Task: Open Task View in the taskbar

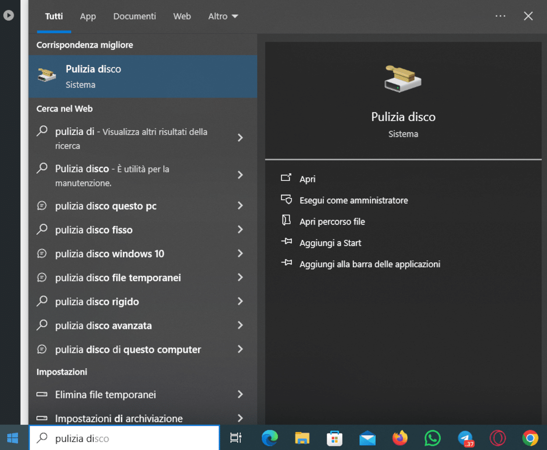Action: coord(236,438)
